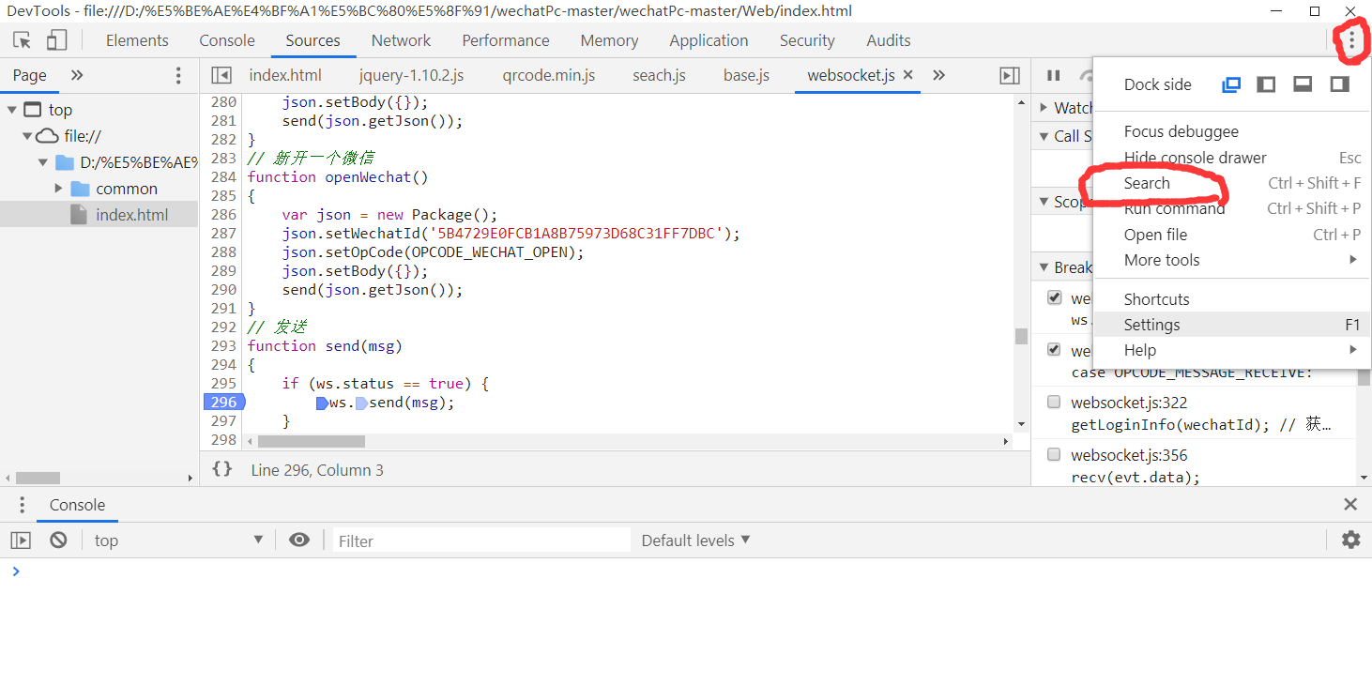
Task: Select index.html in the file tree
Action: click(131, 215)
